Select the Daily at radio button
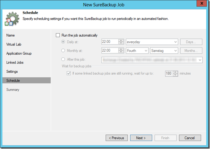The image size is (210, 149). tap(63, 42)
